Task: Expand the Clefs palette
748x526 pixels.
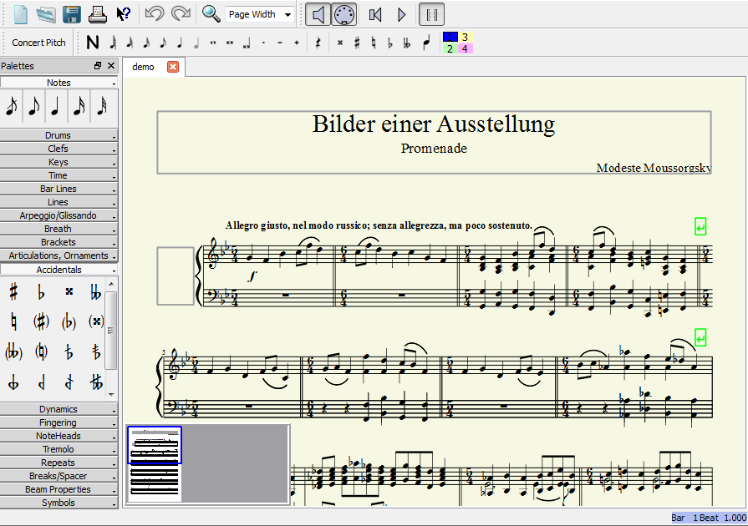Action: click(x=59, y=148)
